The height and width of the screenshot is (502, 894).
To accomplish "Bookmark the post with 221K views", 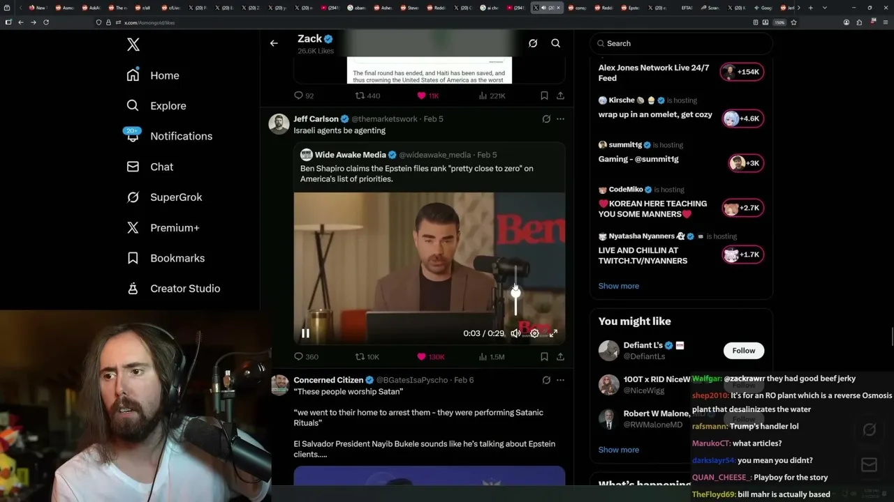I will pos(544,96).
